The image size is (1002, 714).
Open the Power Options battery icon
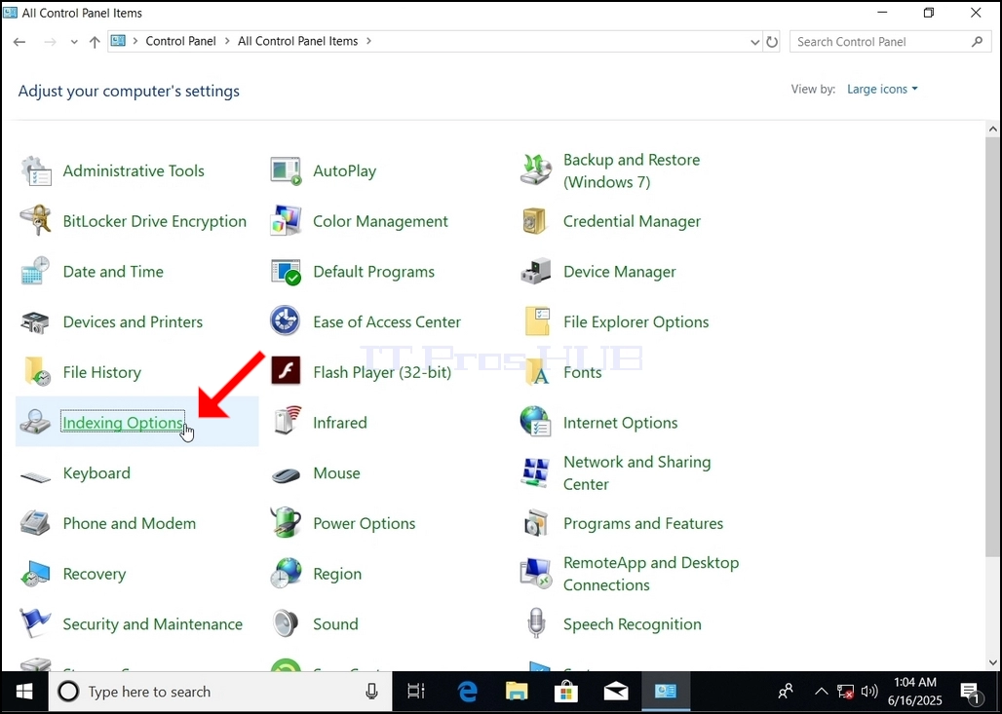pyautogui.click(x=286, y=522)
